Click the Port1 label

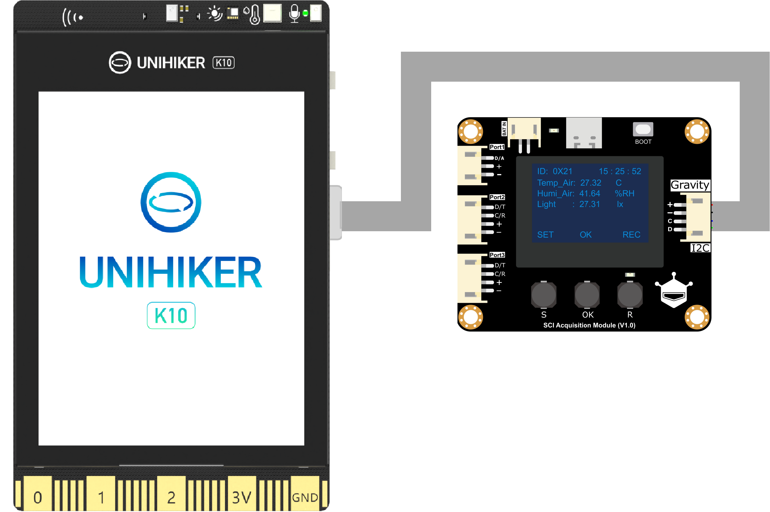point(497,147)
